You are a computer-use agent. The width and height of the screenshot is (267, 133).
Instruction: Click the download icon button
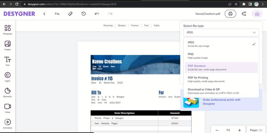coord(257,14)
